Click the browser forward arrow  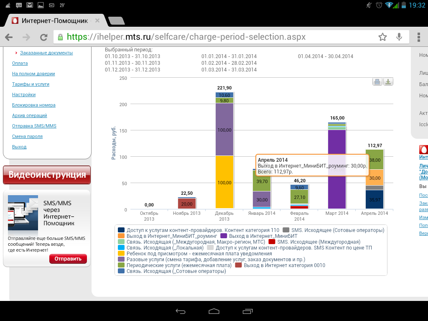pos(26,37)
